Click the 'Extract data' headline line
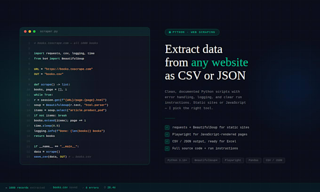This screenshot has height=192, width=320. (194, 49)
